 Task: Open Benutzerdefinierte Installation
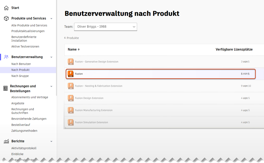(24, 39)
